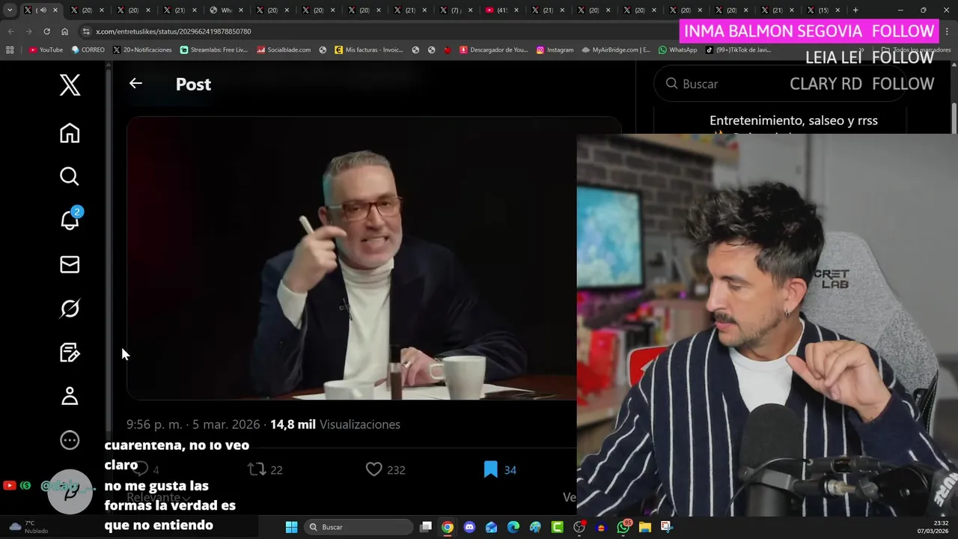
Task: Switch to the YouTube (41 tab
Action: tap(502, 10)
